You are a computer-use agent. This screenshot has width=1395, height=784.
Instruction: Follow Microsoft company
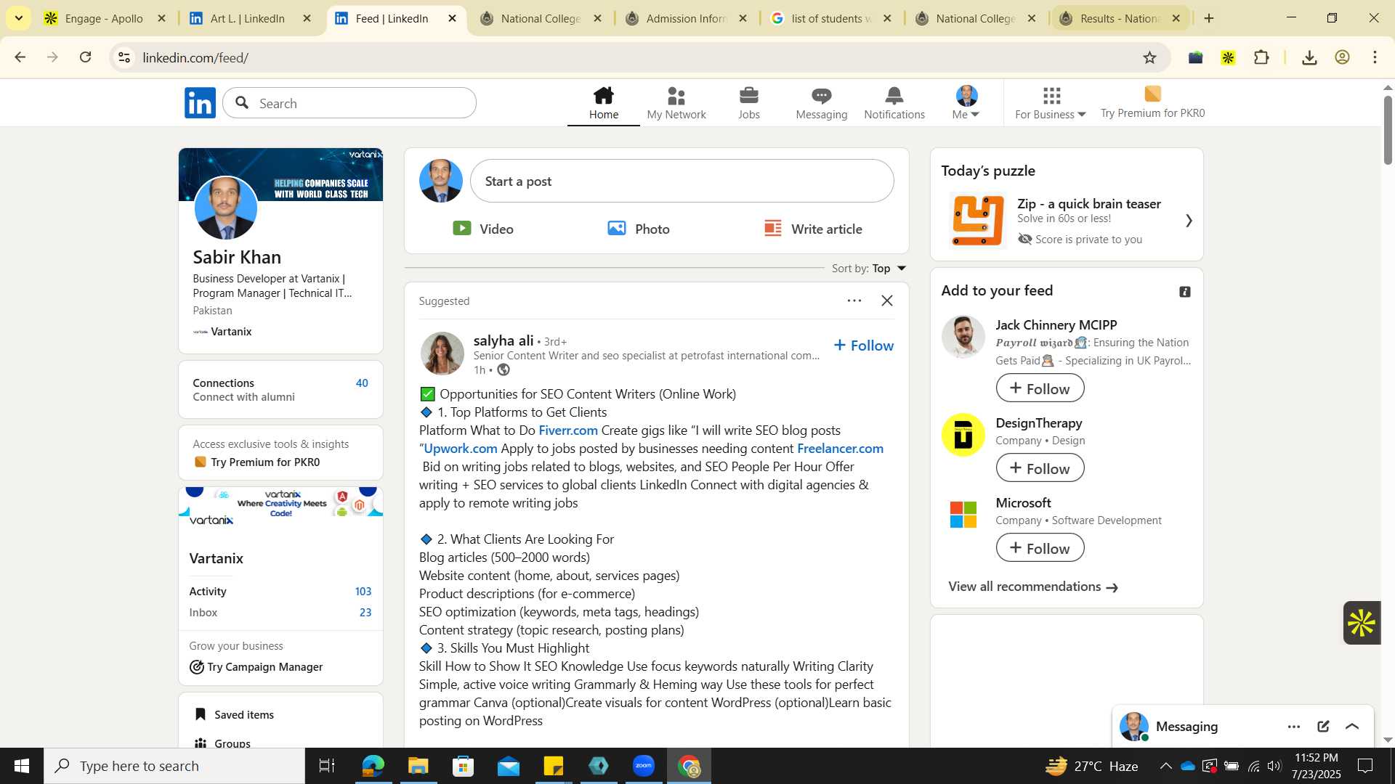pyautogui.click(x=1040, y=548)
